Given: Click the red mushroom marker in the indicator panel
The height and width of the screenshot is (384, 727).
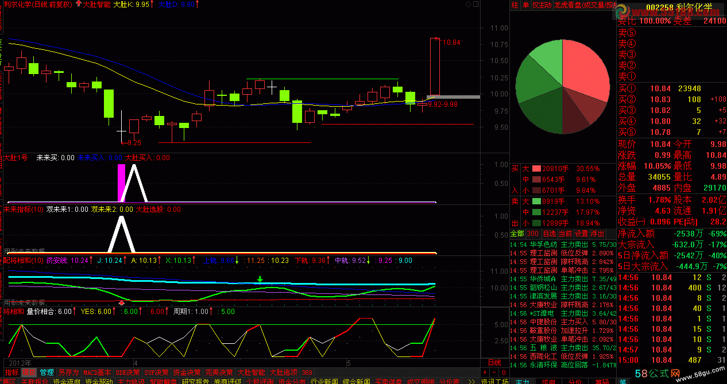Looking at the screenshot, I should 121,302.
